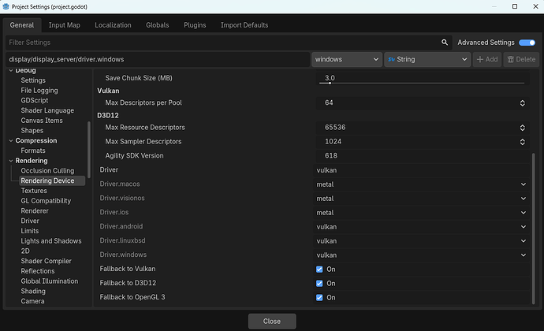Screen dimensions: 544x331
Task: Click the String type icon in dropdown
Action: coord(392,59)
